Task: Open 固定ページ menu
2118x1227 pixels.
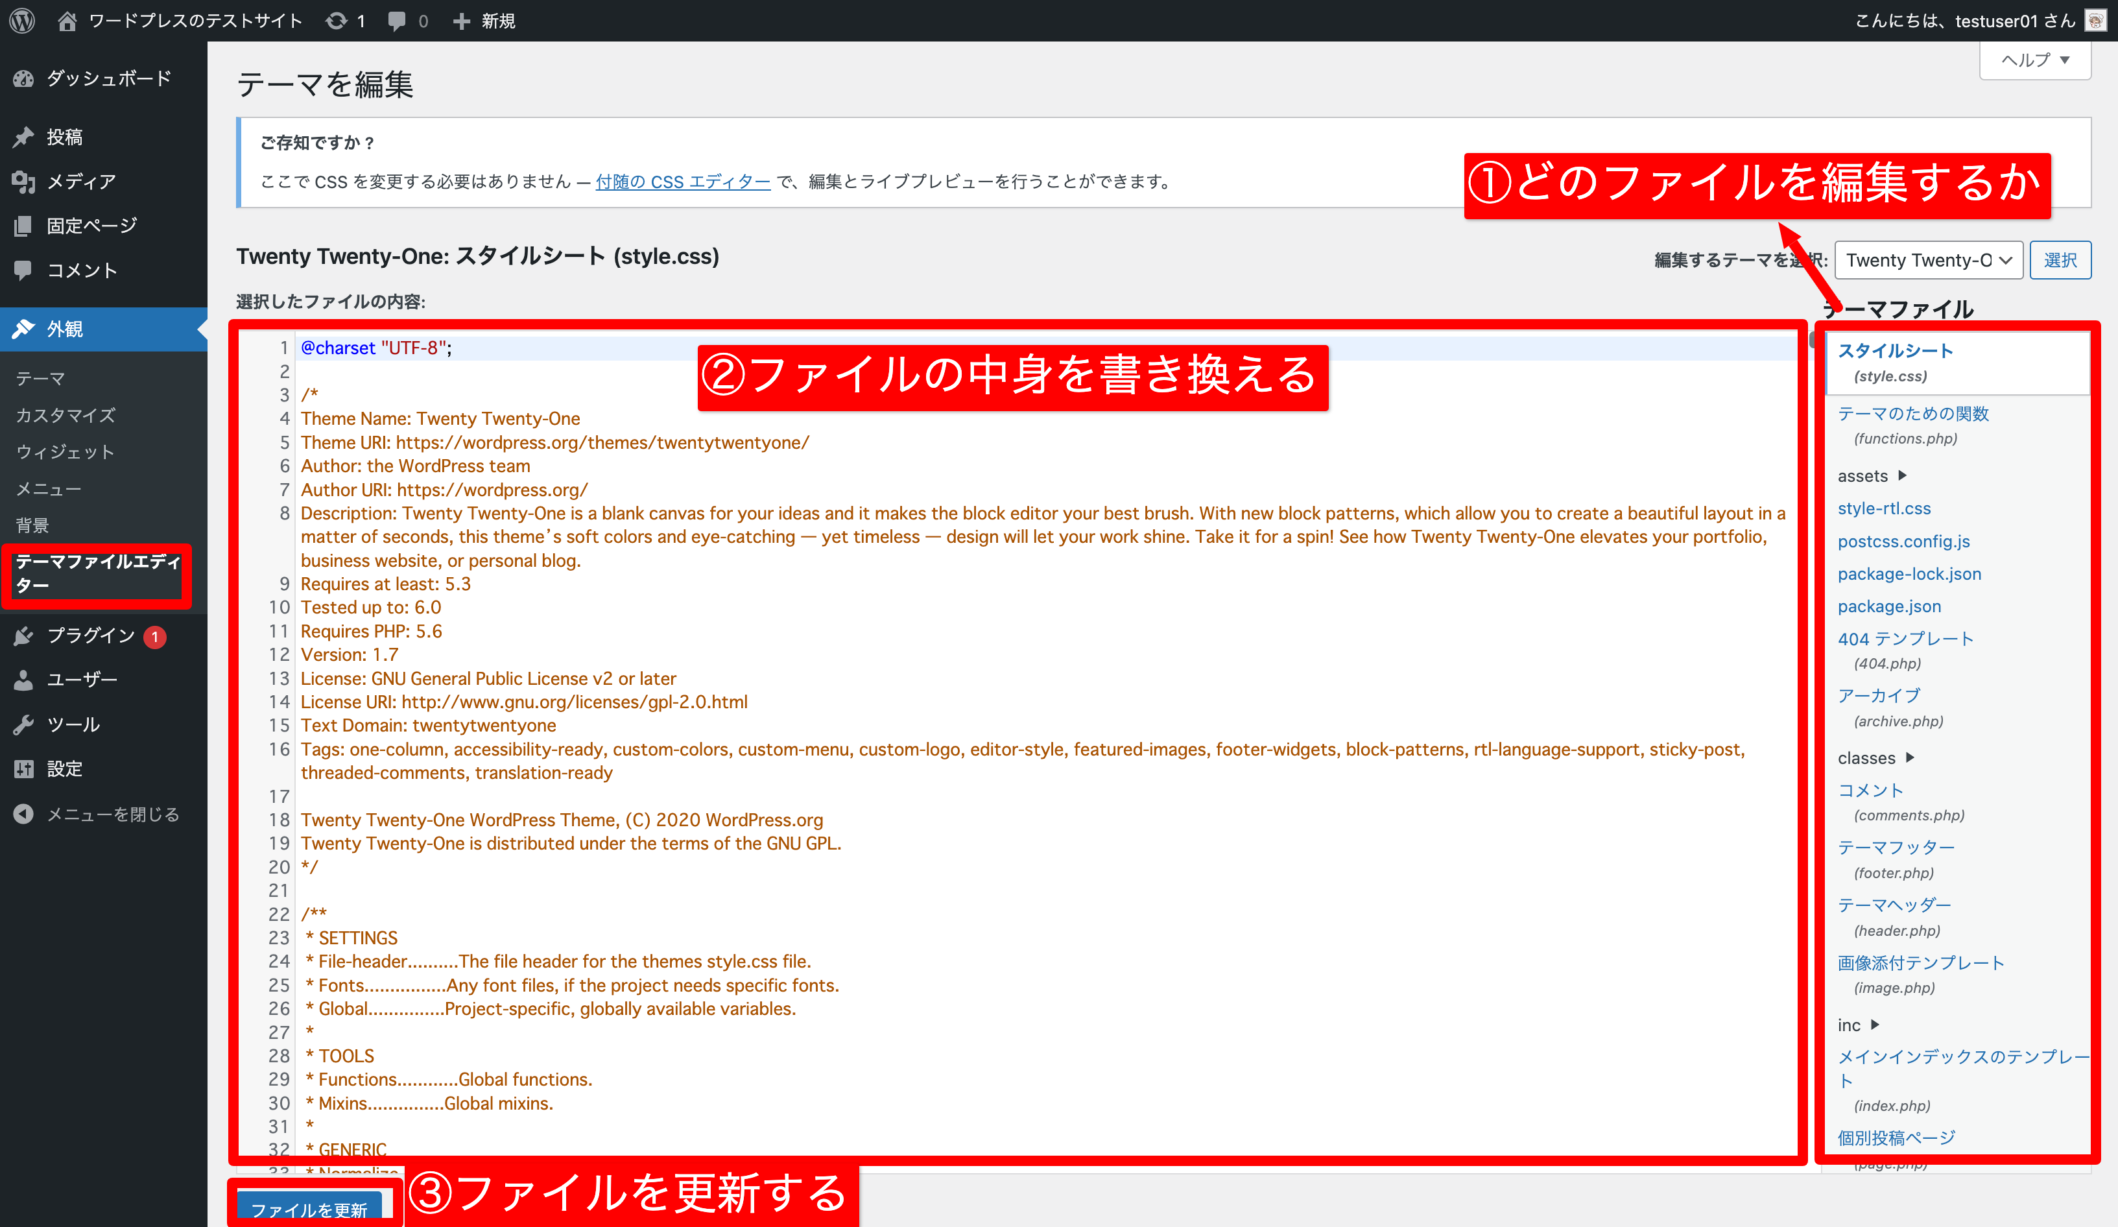Action: 103,225
